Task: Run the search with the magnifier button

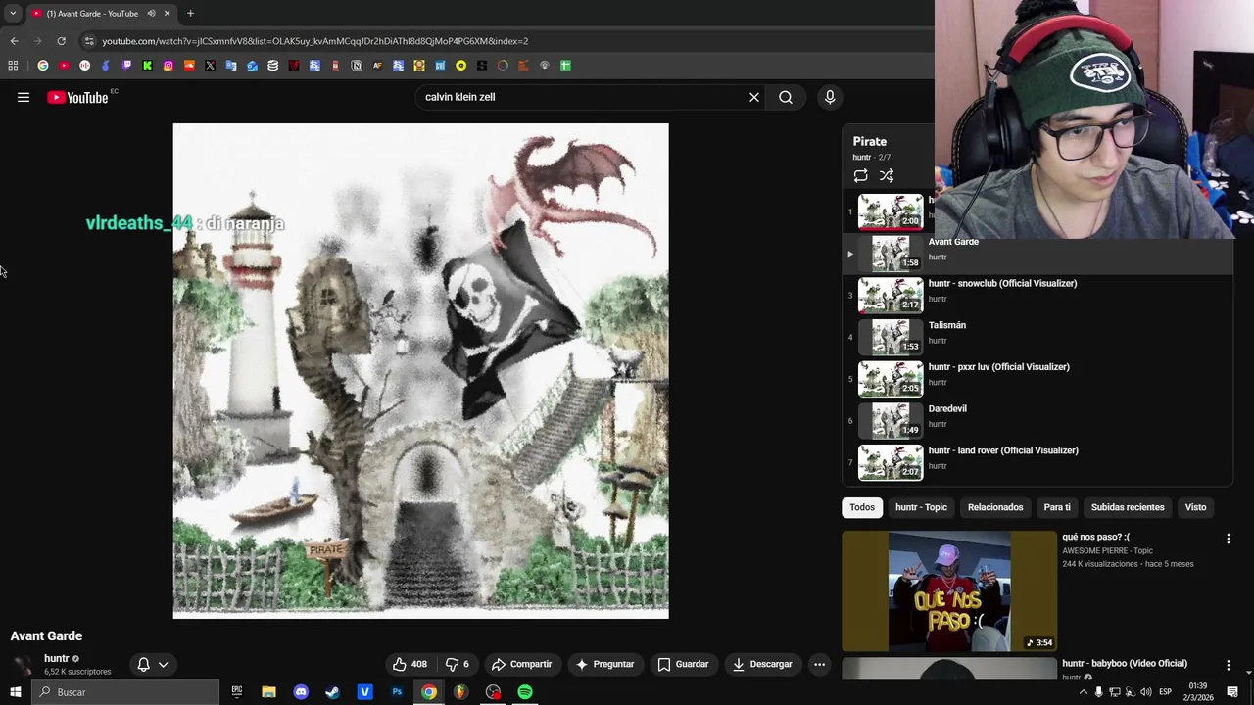Action: pyautogui.click(x=786, y=97)
